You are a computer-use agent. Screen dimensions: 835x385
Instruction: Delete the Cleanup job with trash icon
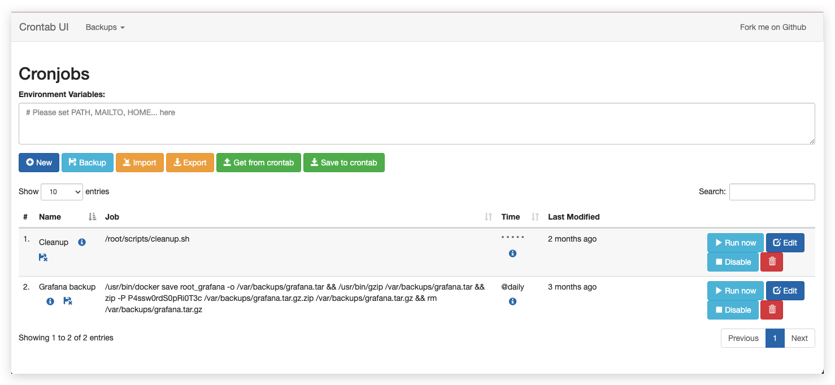point(772,262)
